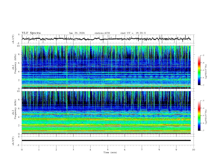
Task: Click the ch.1 PSD color scale bar
Action: [199, 70]
